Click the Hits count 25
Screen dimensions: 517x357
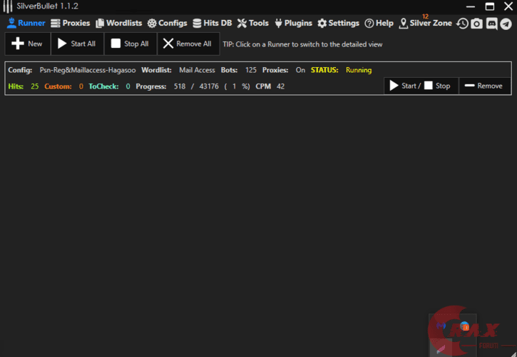pyautogui.click(x=35, y=86)
